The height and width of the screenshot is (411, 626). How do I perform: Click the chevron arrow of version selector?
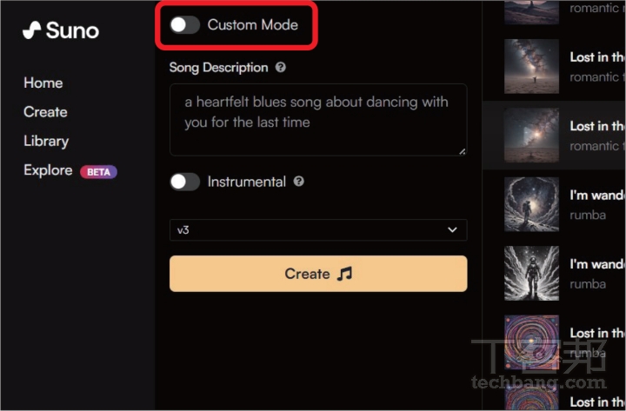pos(452,230)
